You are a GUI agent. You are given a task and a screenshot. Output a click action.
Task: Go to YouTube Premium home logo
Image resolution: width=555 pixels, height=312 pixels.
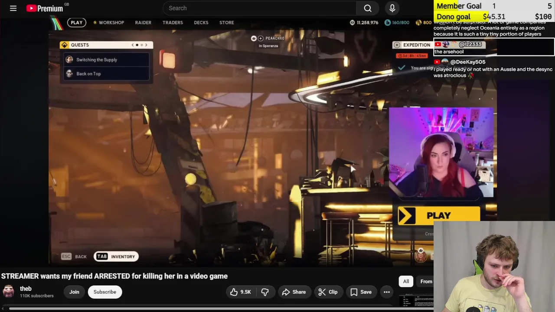click(x=45, y=8)
